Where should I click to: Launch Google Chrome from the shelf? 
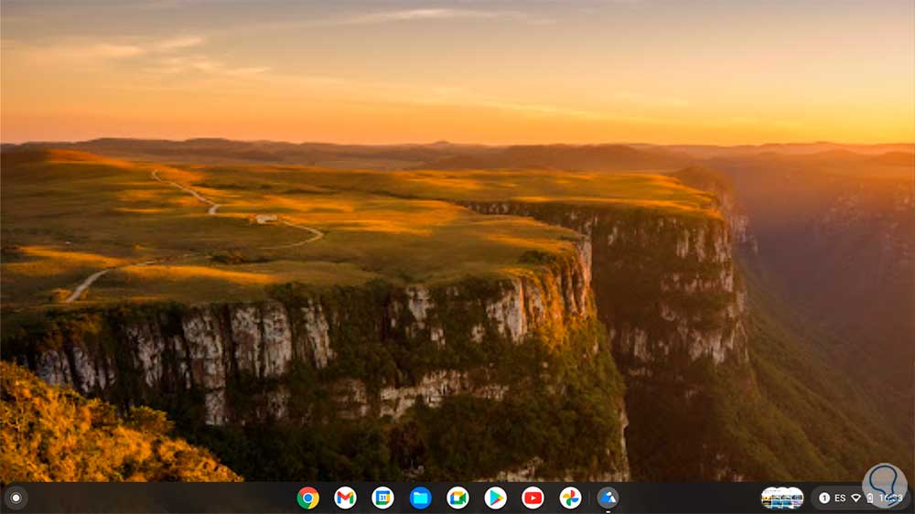(307, 498)
